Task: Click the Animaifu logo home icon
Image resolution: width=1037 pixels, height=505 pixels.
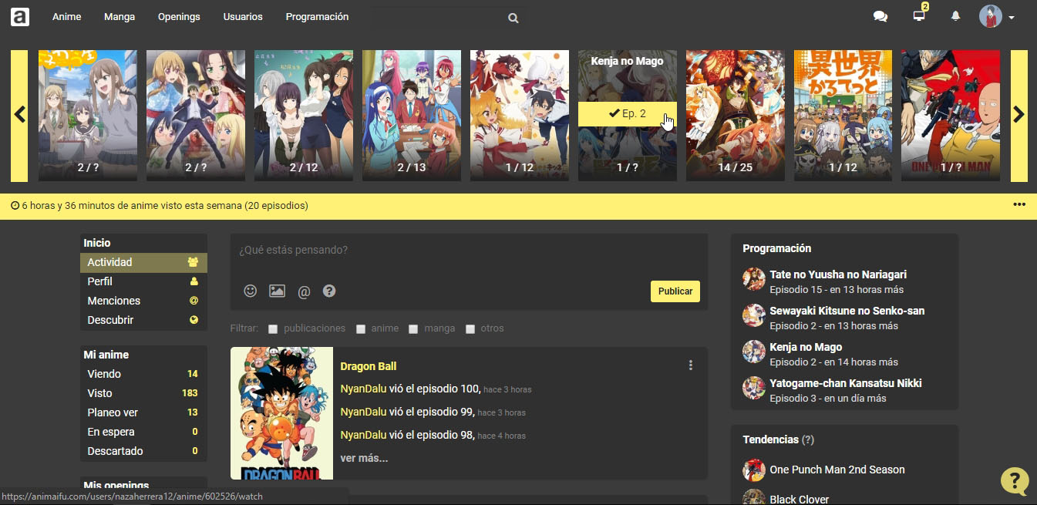Action: [20, 16]
